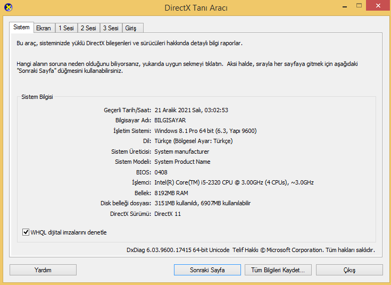
Task: Minimize the DirectX Tanı Aracı window
Action: (345, 7)
